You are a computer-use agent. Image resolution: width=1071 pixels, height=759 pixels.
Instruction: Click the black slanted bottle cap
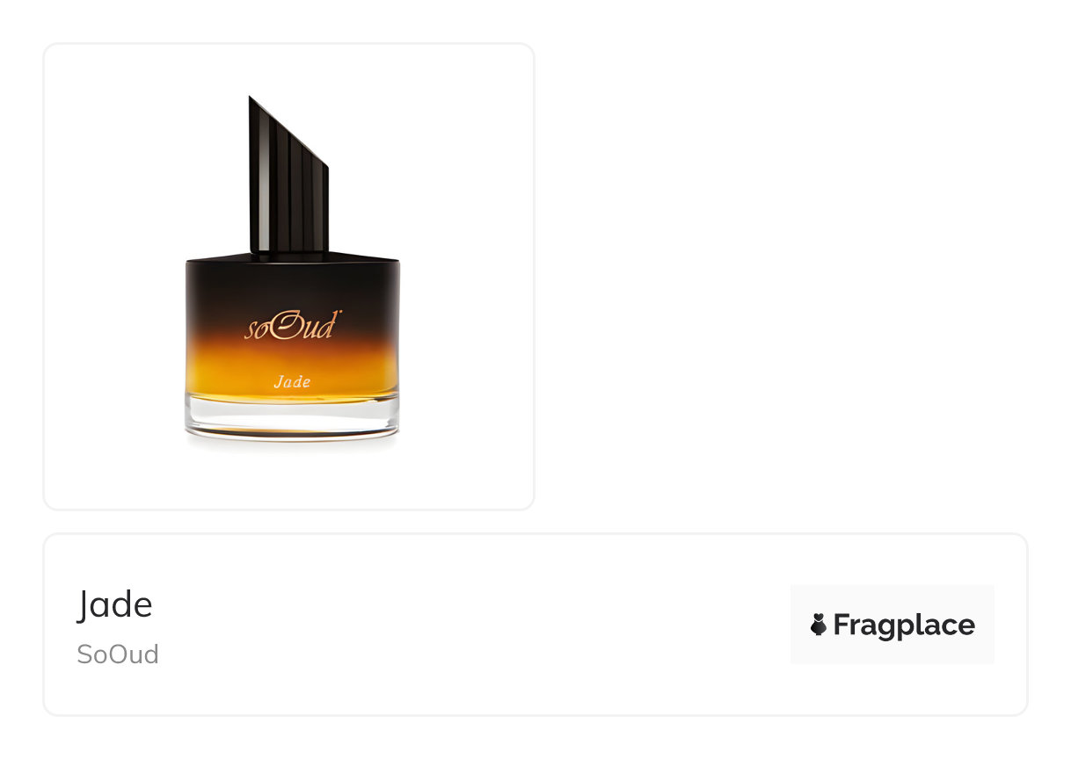tap(288, 176)
